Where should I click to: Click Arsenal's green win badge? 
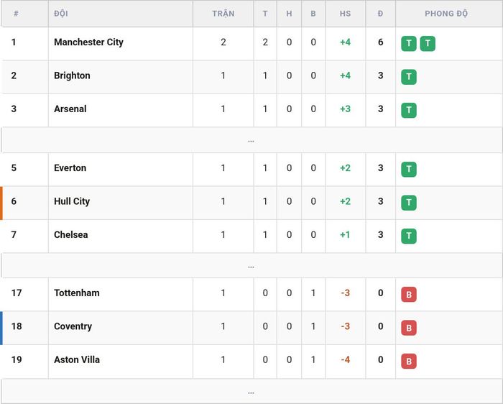409,110
